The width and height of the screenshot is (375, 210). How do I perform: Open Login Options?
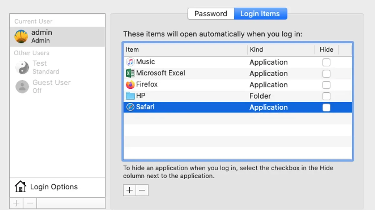pyautogui.click(x=57, y=187)
